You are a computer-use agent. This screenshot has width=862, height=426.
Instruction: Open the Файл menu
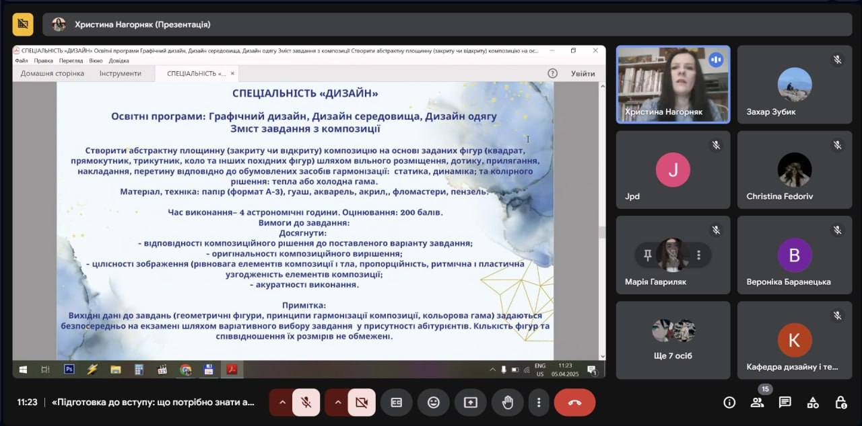pos(21,60)
